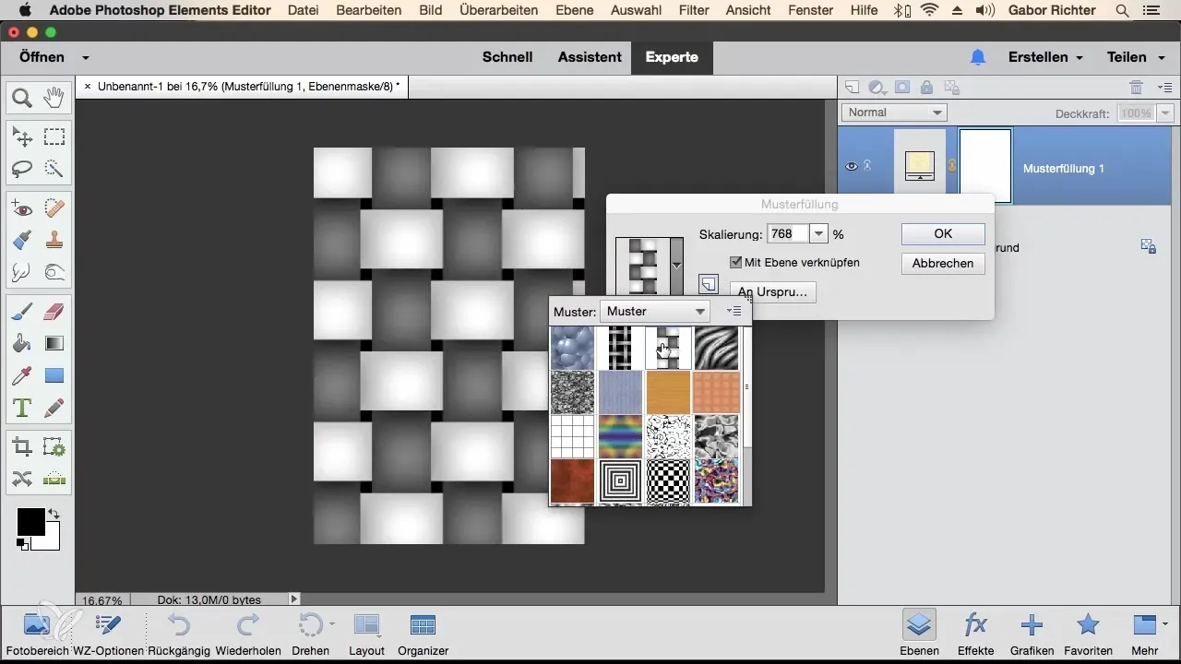Image resolution: width=1181 pixels, height=664 pixels.
Task: Open the Skalierung percentage dropdown arrow
Action: coord(818,234)
